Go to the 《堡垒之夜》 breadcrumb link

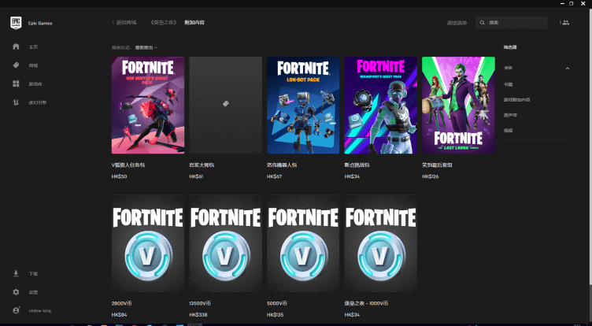click(x=164, y=23)
